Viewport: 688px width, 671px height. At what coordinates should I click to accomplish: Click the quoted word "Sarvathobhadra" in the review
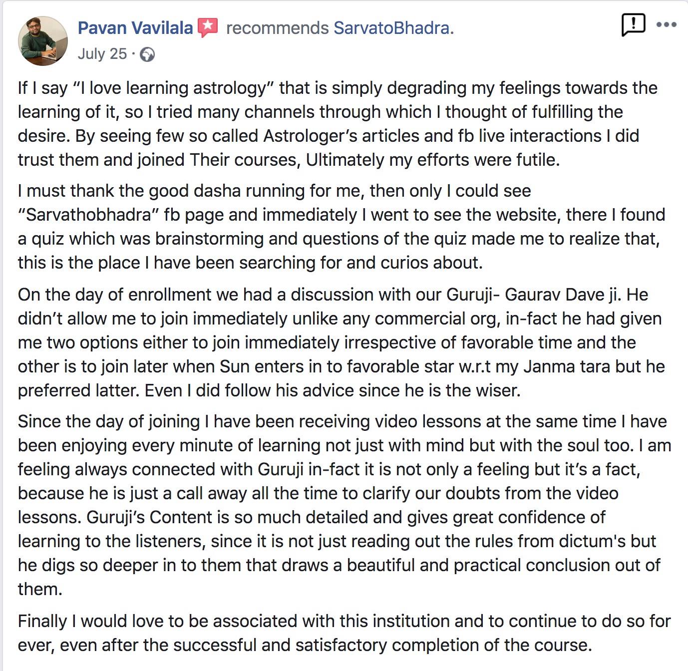tap(88, 215)
